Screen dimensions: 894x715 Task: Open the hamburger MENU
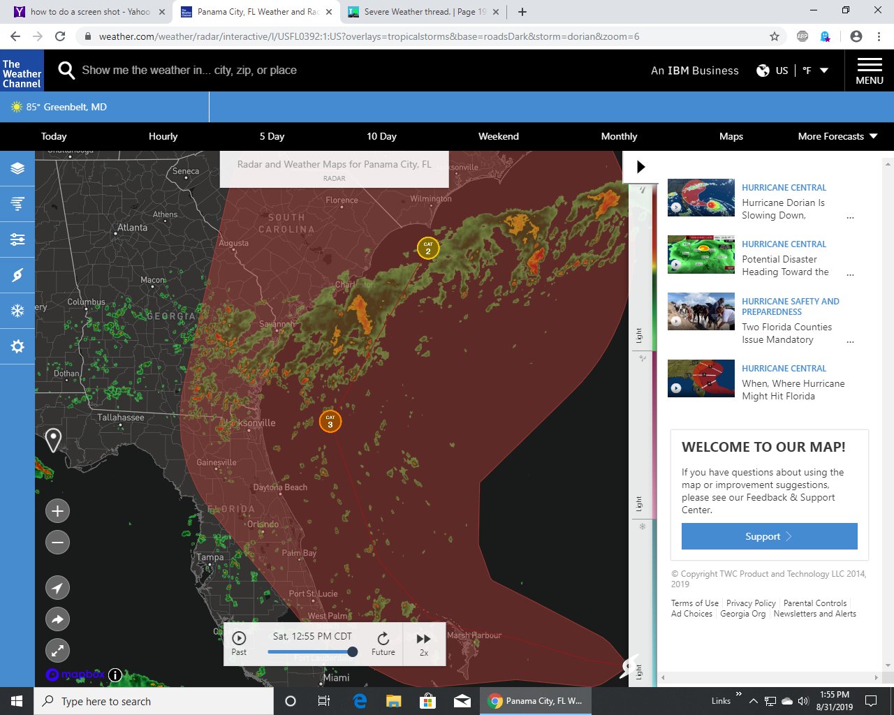(x=870, y=71)
